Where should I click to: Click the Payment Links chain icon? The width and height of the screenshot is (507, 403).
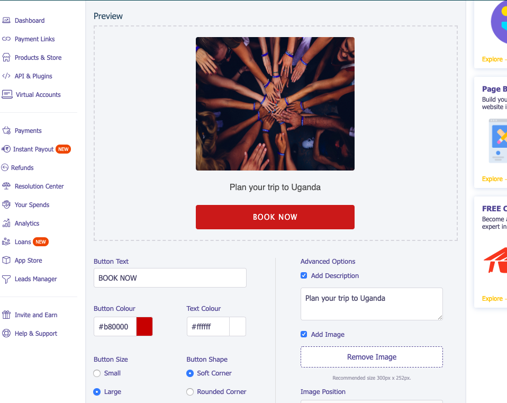click(x=6, y=39)
